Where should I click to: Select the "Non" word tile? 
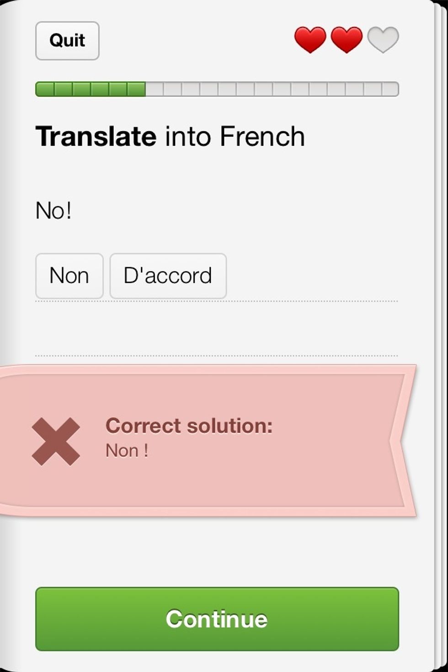(69, 276)
